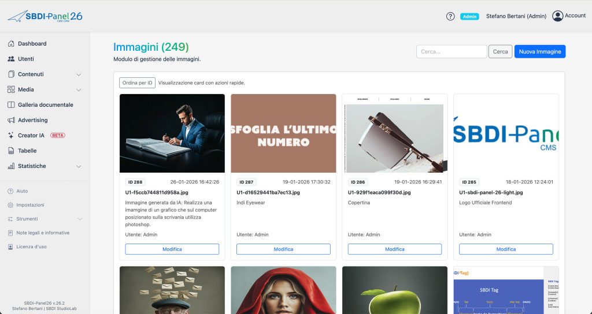
Task: Click the SBDI-Panel26 logo
Action: [x=45, y=16]
